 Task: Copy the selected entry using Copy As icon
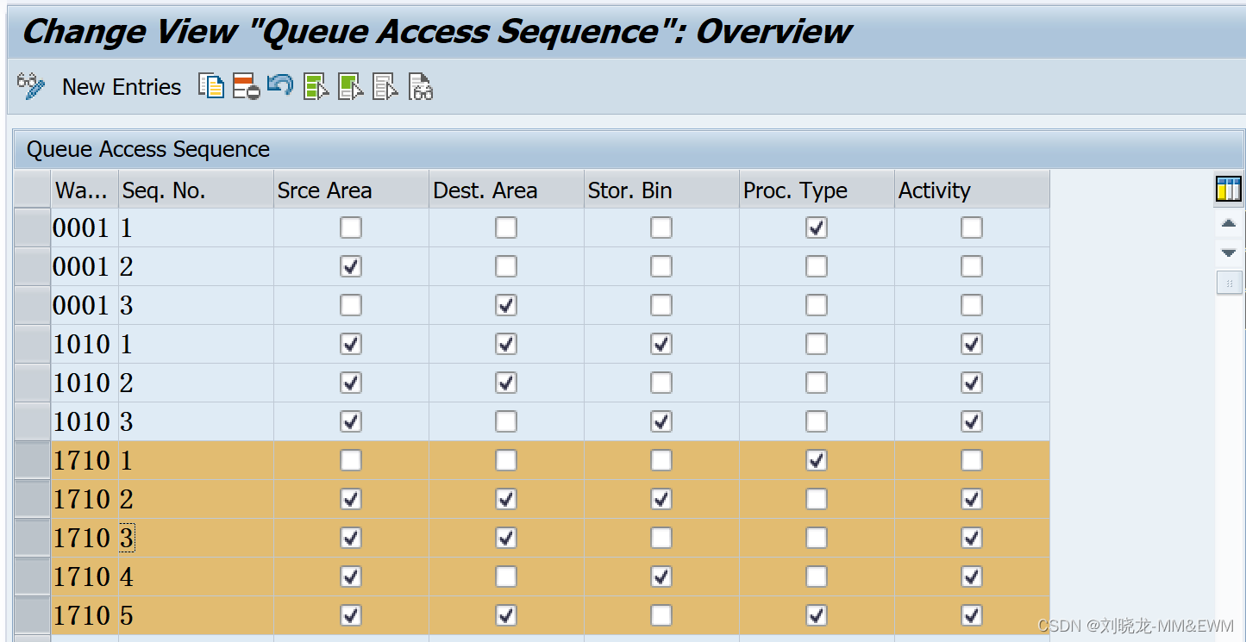pyautogui.click(x=211, y=86)
